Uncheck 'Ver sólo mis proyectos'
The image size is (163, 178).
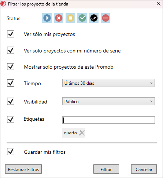(11, 34)
